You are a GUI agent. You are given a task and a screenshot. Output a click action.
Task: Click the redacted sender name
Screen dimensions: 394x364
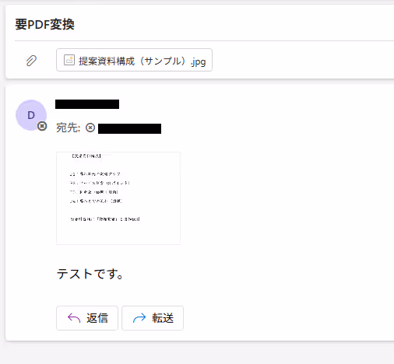(x=87, y=104)
